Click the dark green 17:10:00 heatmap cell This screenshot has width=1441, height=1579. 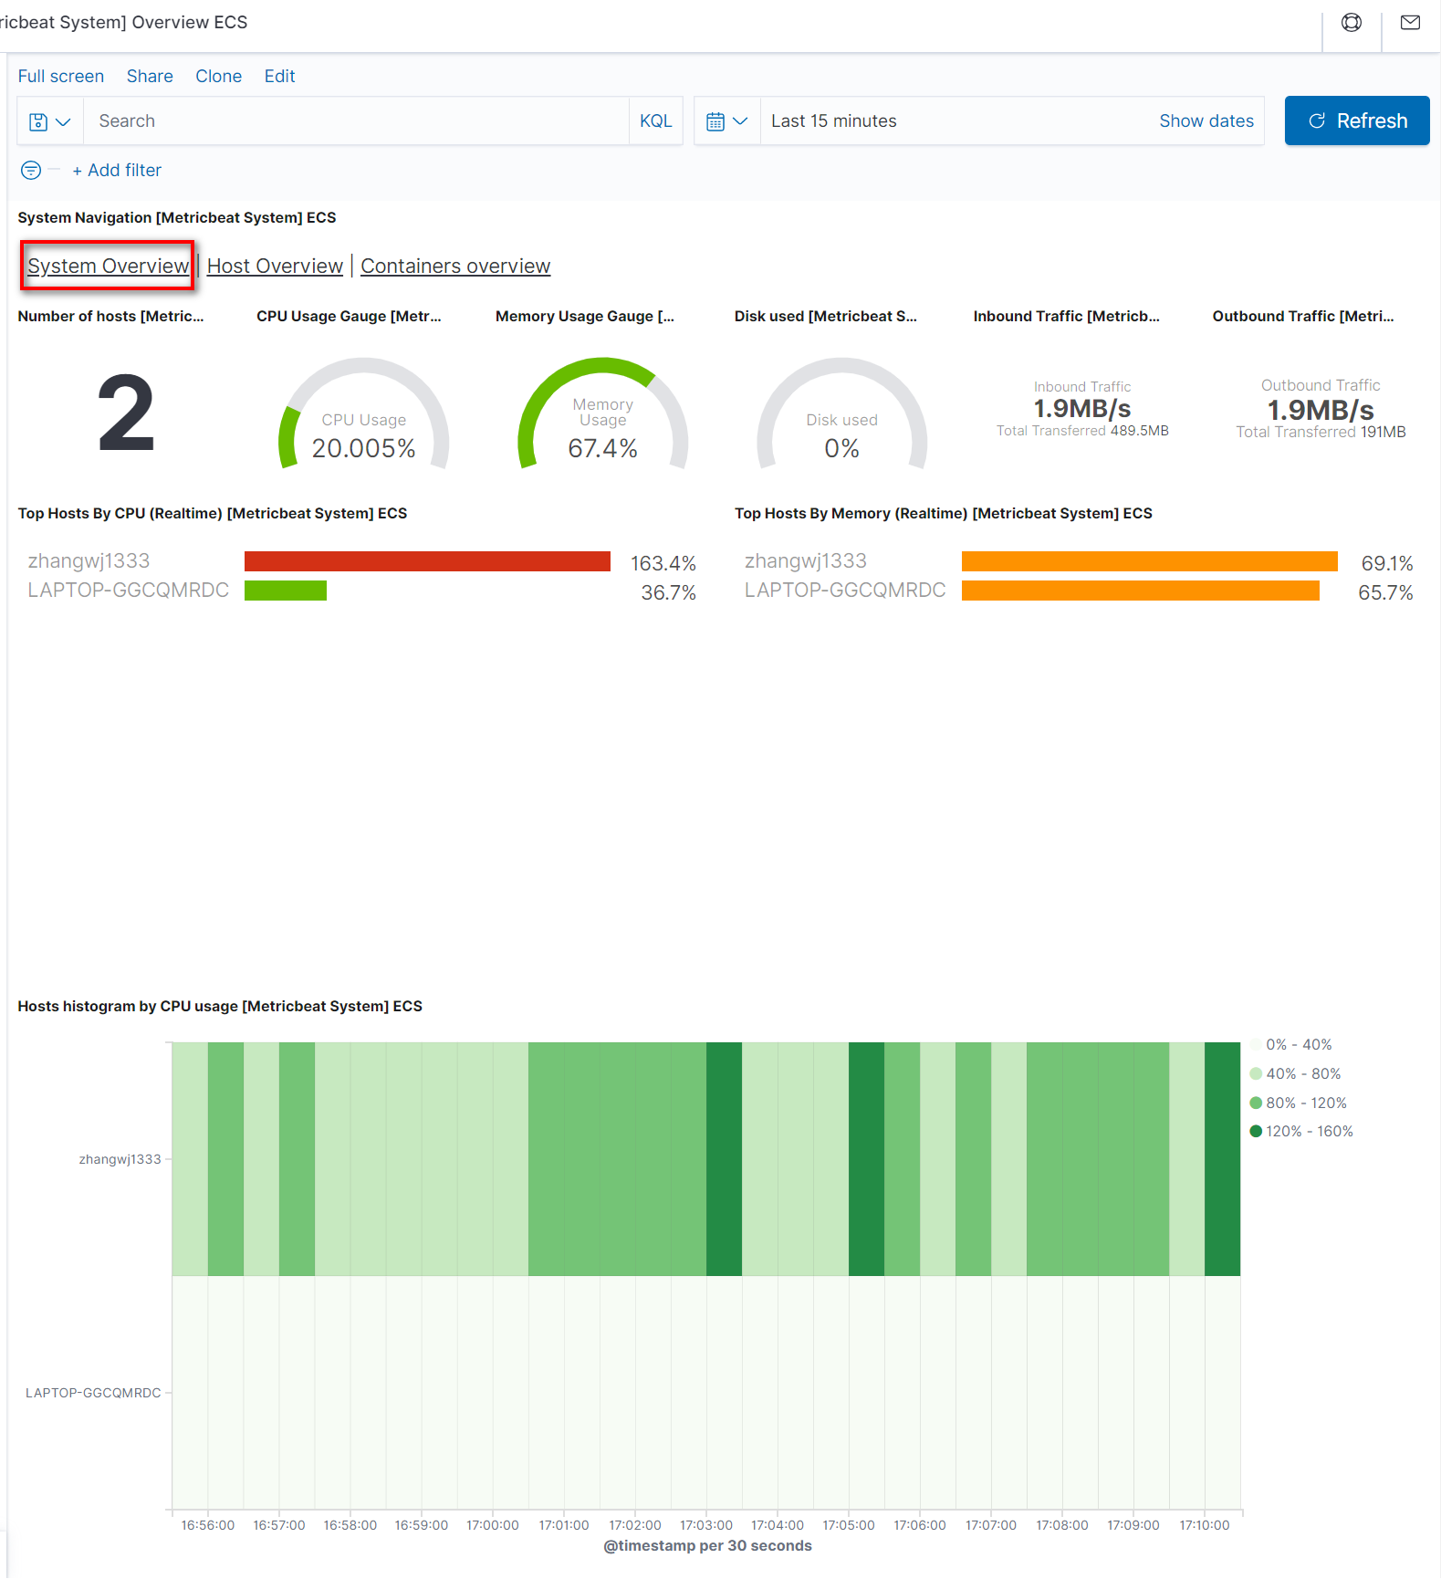(x=1222, y=1159)
